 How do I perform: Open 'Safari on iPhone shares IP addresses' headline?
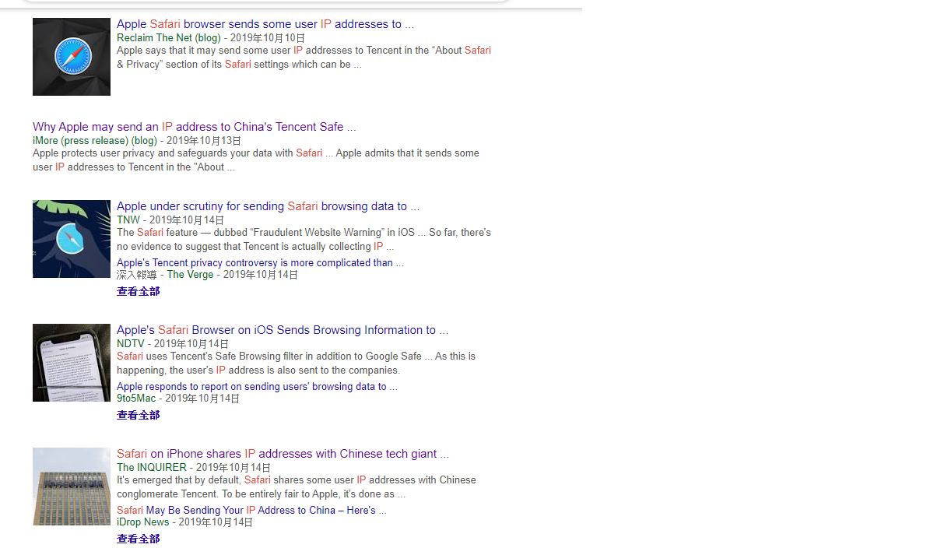pos(283,454)
